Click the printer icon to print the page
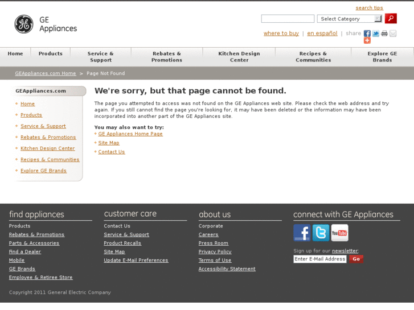The height and width of the screenshot is (310, 414). [x=384, y=34]
